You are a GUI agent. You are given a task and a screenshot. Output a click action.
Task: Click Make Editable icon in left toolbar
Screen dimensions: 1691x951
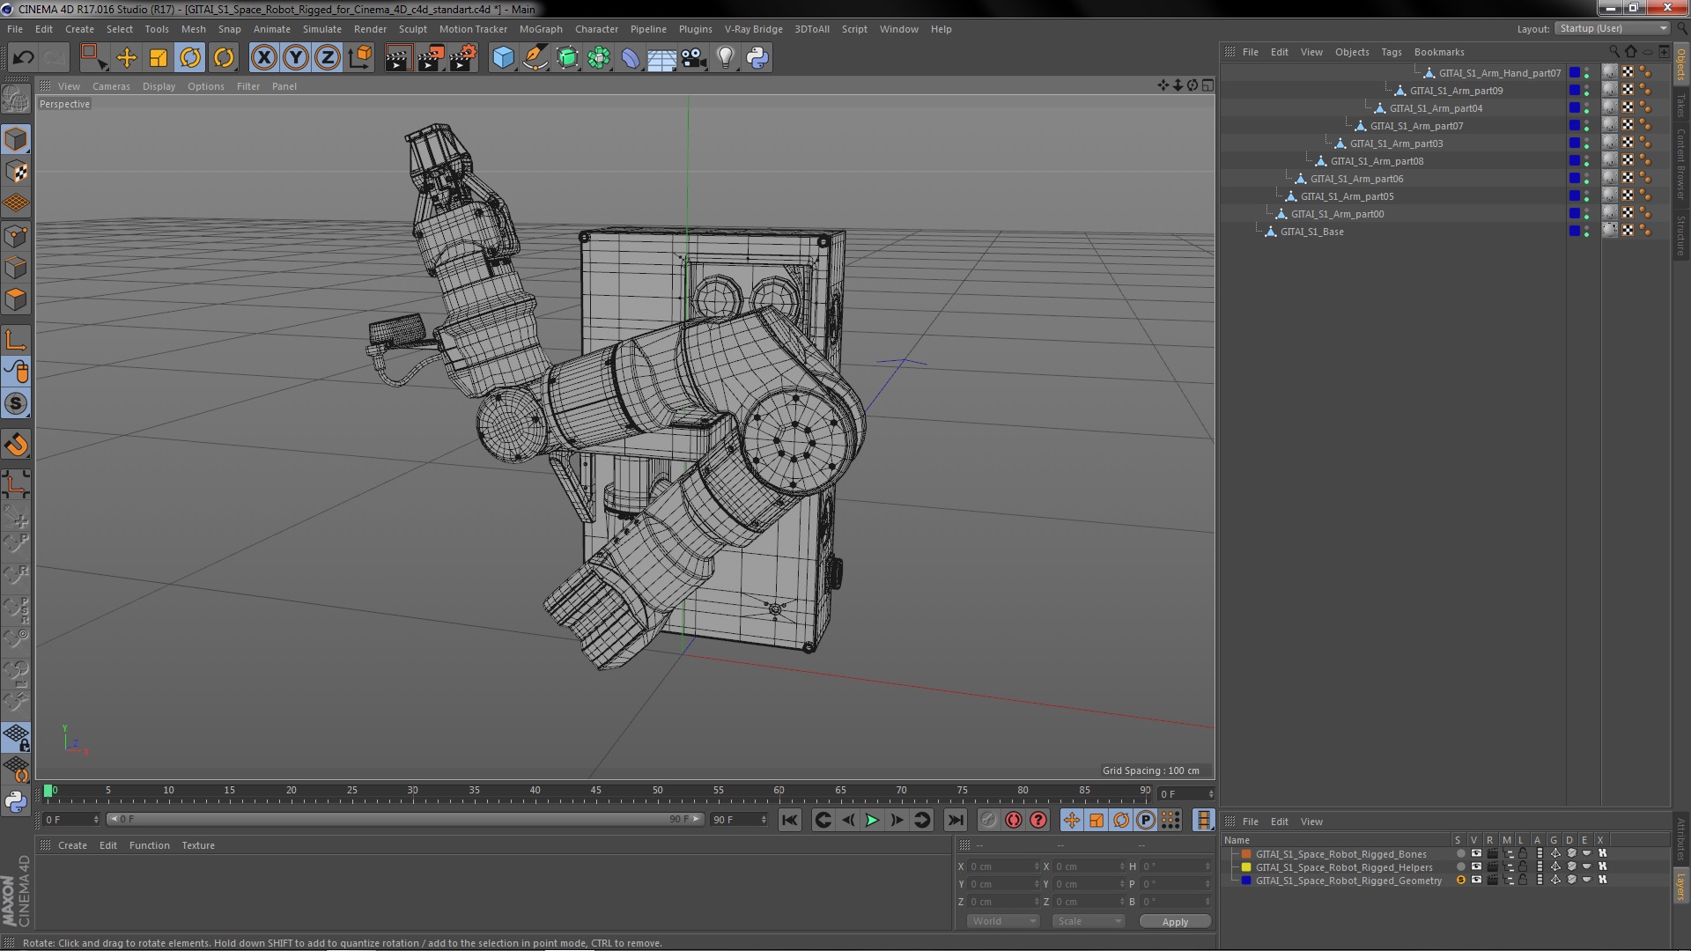pyautogui.click(x=16, y=99)
